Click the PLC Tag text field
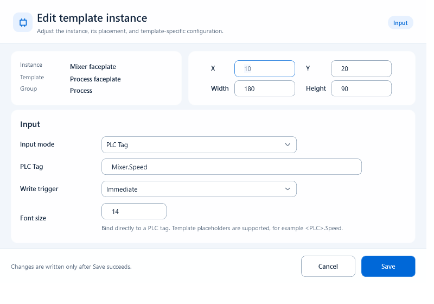This screenshot has width=434, height=304. [232, 167]
